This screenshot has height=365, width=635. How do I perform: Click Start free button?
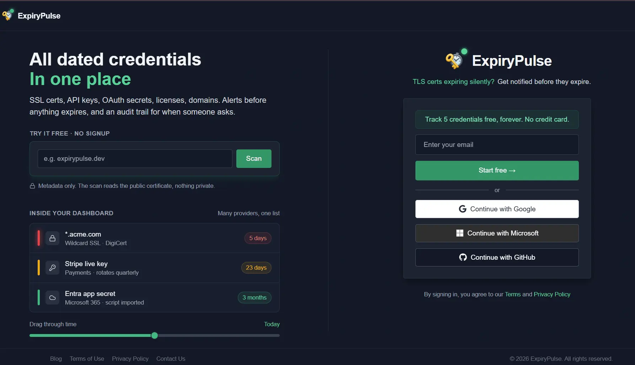point(497,170)
